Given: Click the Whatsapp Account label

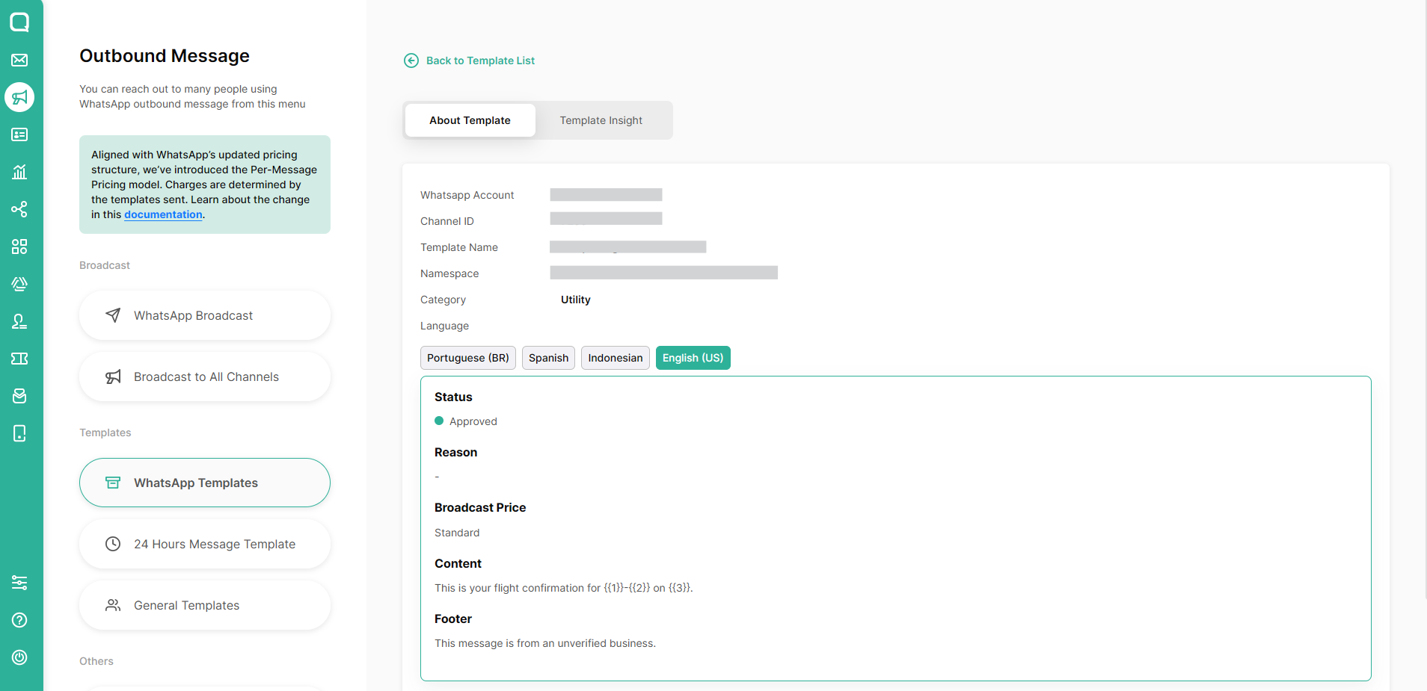Looking at the screenshot, I should tap(467, 195).
